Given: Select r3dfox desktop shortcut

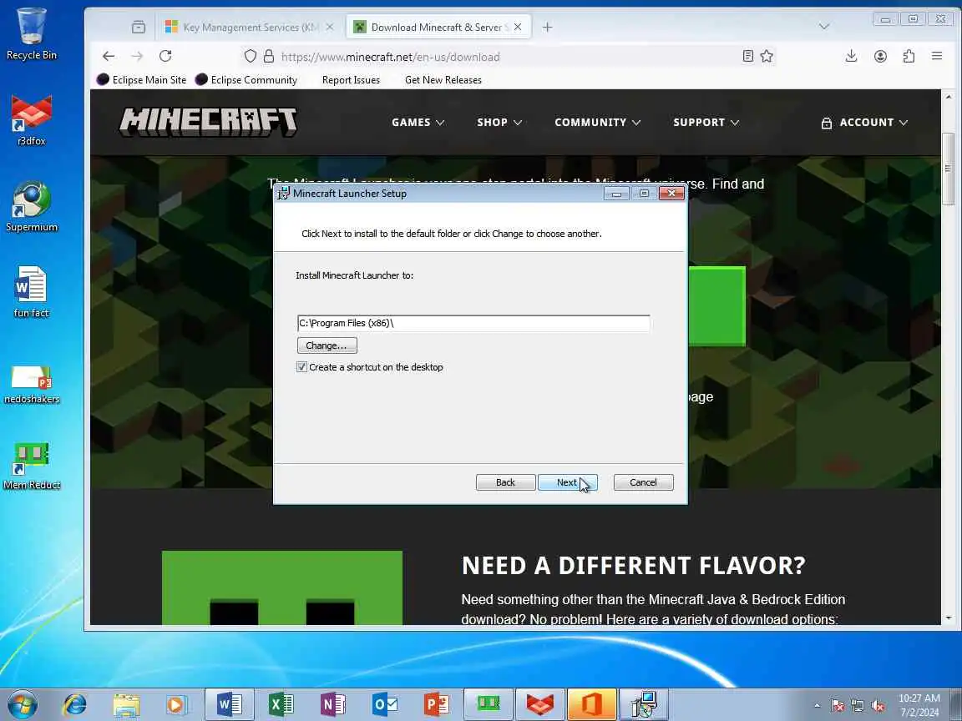Looking at the screenshot, I should (x=31, y=120).
